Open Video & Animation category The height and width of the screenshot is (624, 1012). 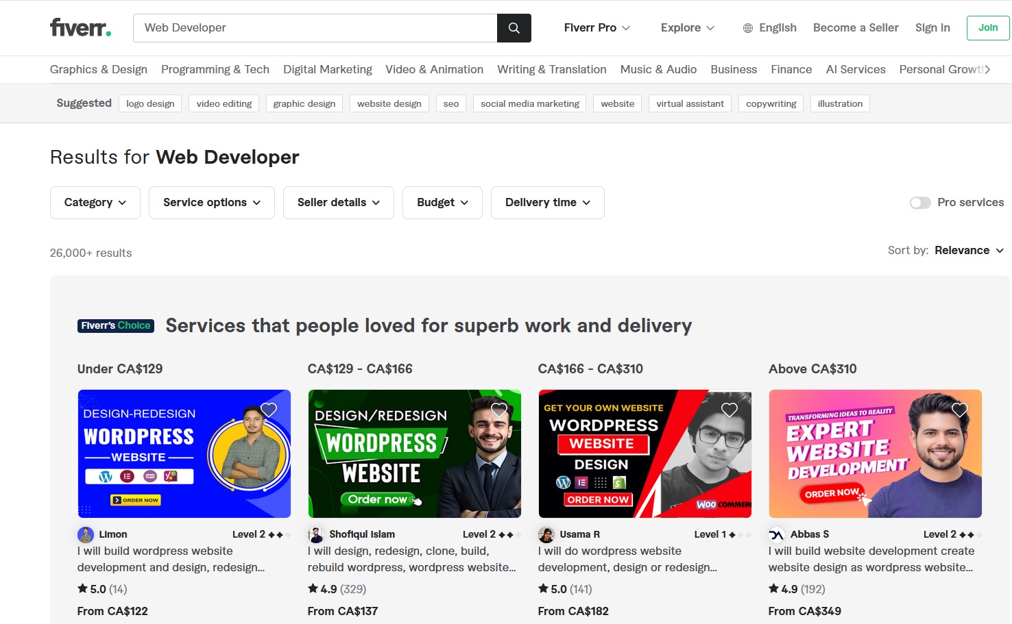[x=434, y=69]
